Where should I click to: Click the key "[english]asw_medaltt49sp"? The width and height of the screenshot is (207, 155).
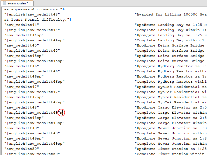pyautogui.click(x=34, y=144)
